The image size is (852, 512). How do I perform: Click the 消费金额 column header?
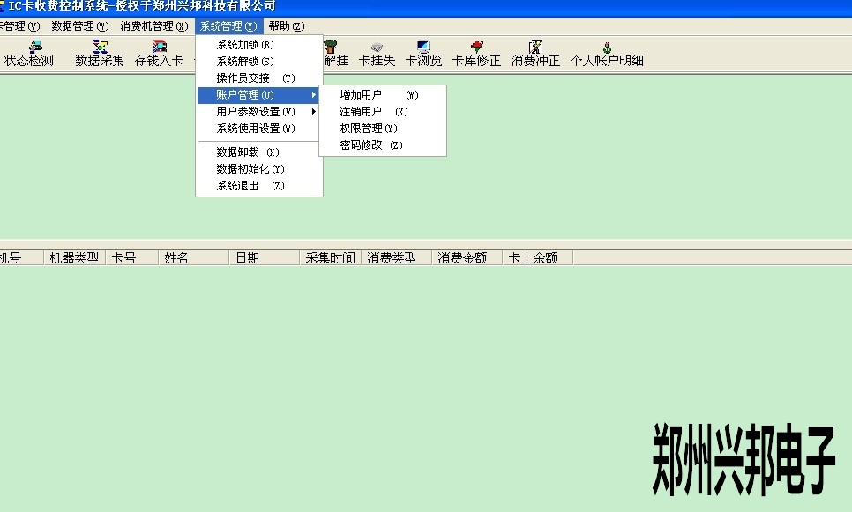463,258
